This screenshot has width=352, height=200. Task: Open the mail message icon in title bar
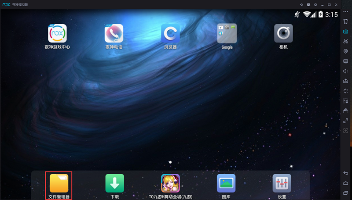point(308,5)
